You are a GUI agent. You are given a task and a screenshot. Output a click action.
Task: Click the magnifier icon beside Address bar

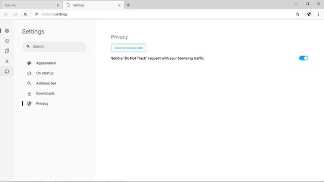(29, 83)
